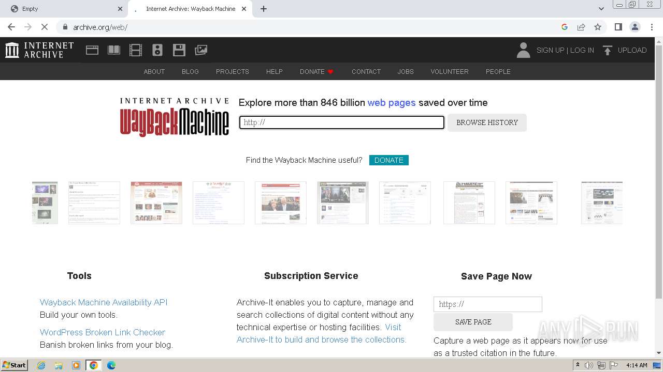Open the VOLUNTEER menu item
Viewport: 663px width, 372px height.
click(x=450, y=71)
